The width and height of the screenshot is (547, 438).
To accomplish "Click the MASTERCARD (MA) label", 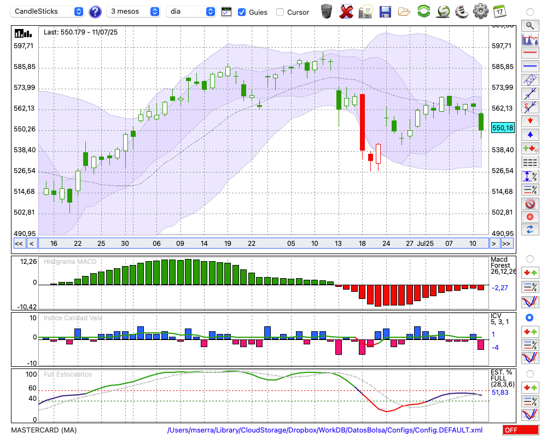I will (x=44, y=430).
